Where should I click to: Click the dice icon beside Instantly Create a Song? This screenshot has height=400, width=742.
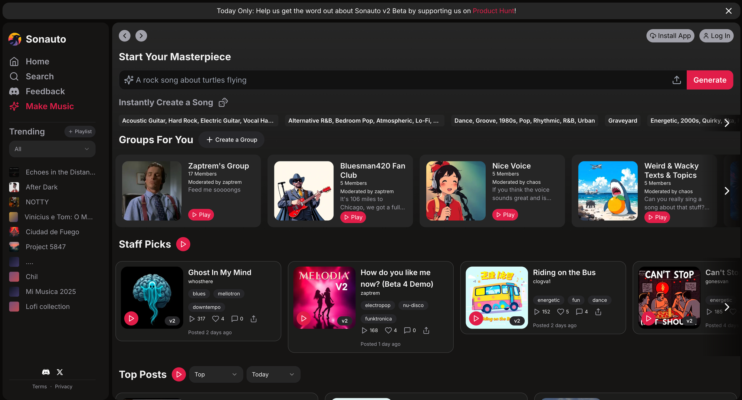click(x=223, y=102)
